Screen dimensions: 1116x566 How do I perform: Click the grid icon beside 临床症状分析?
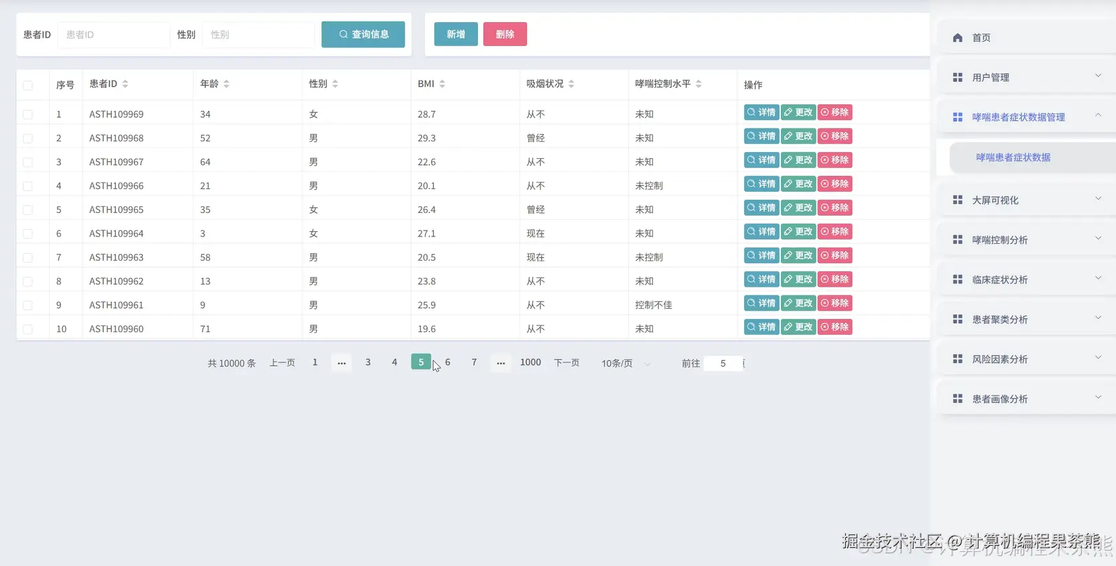tap(958, 280)
